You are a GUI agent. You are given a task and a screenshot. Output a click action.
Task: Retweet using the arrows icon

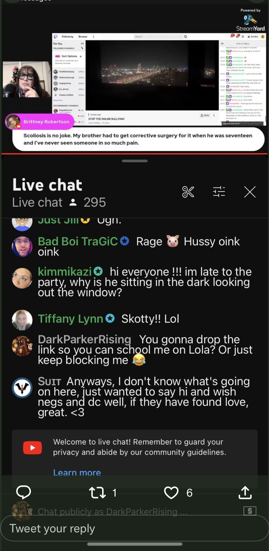[97, 492]
